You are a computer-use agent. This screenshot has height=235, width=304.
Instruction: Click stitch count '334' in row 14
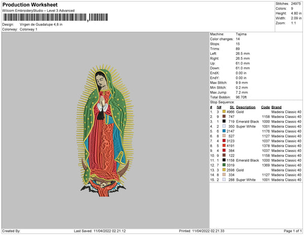(232, 175)
